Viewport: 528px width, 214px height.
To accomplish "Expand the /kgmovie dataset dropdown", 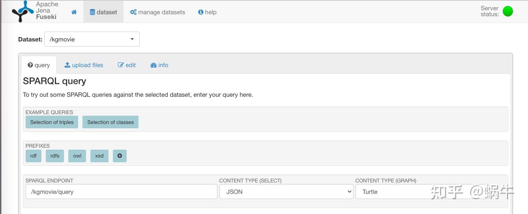I will pyautogui.click(x=92, y=39).
